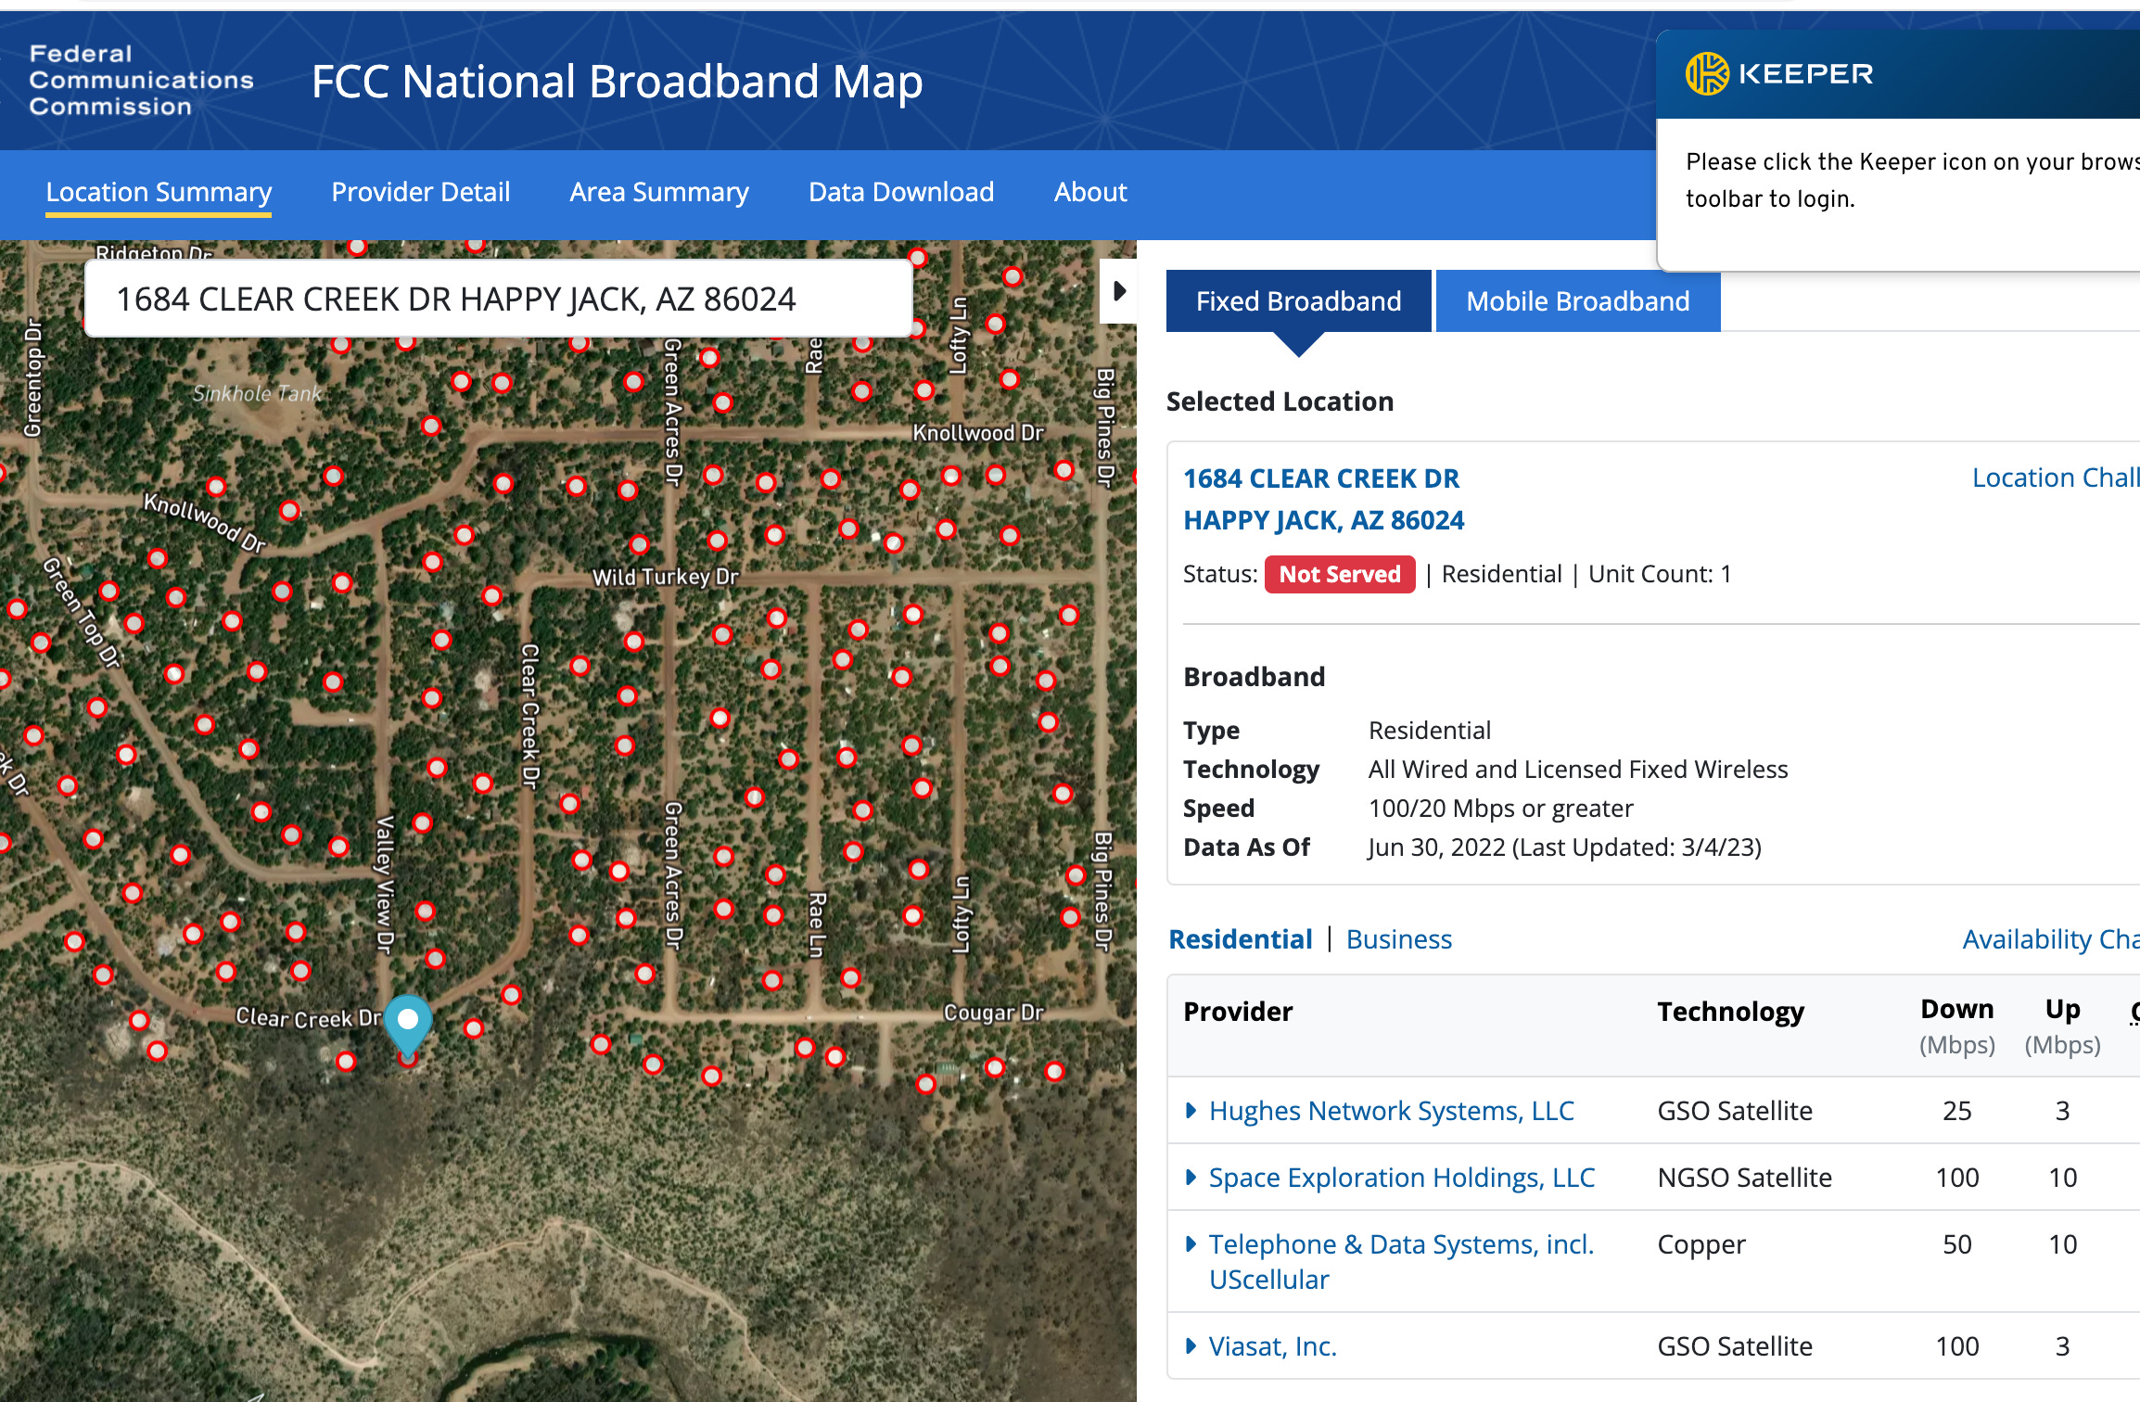Image resolution: width=2140 pixels, height=1402 pixels.
Task: Open the Provider Detail page
Action: 420,192
